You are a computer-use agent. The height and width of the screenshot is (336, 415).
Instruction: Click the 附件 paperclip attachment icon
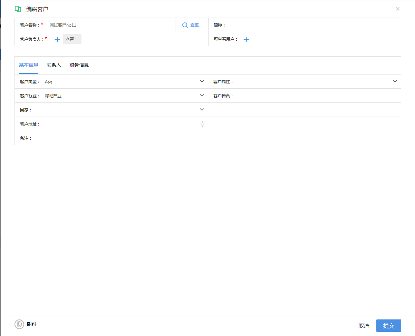[x=19, y=324]
